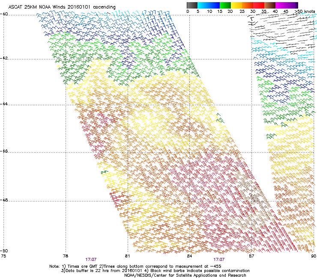This screenshot has width=317, height=278.
Task: Click the legend label '25' knots
Action: [x=242, y=12]
